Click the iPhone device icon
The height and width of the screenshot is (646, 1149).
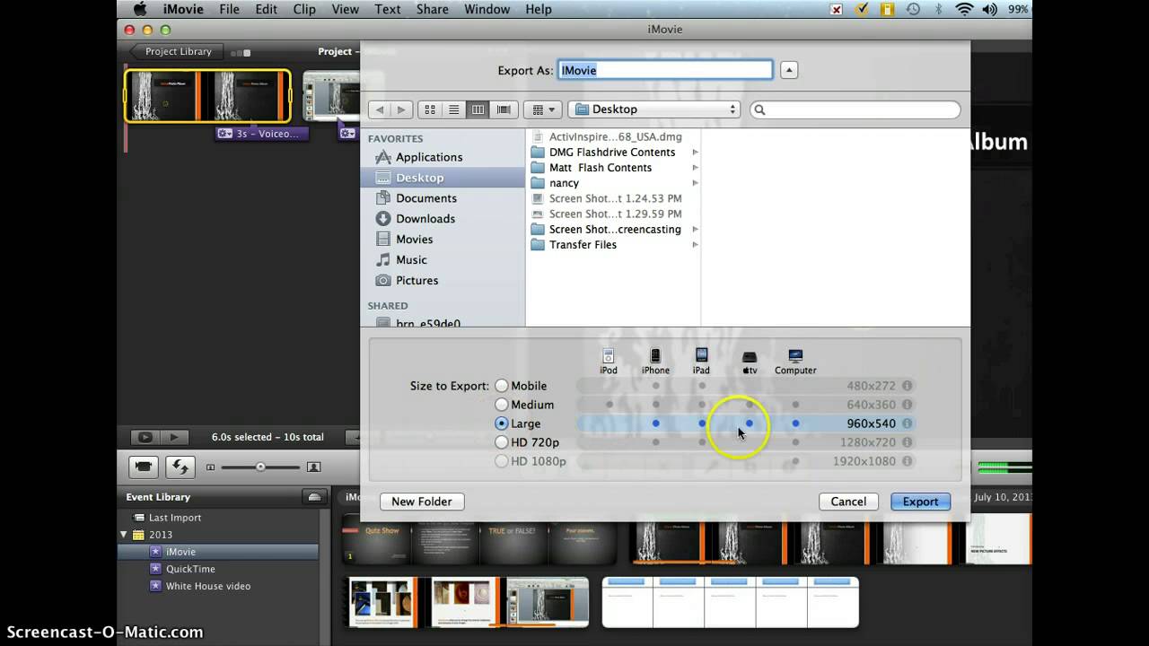click(x=655, y=356)
